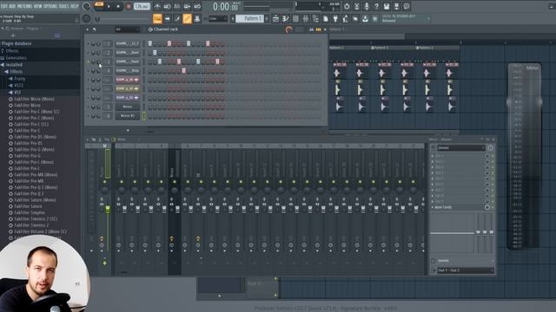The width and height of the screenshot is (556, 312).
Task: Click the Master track fader
Action: 108,210
